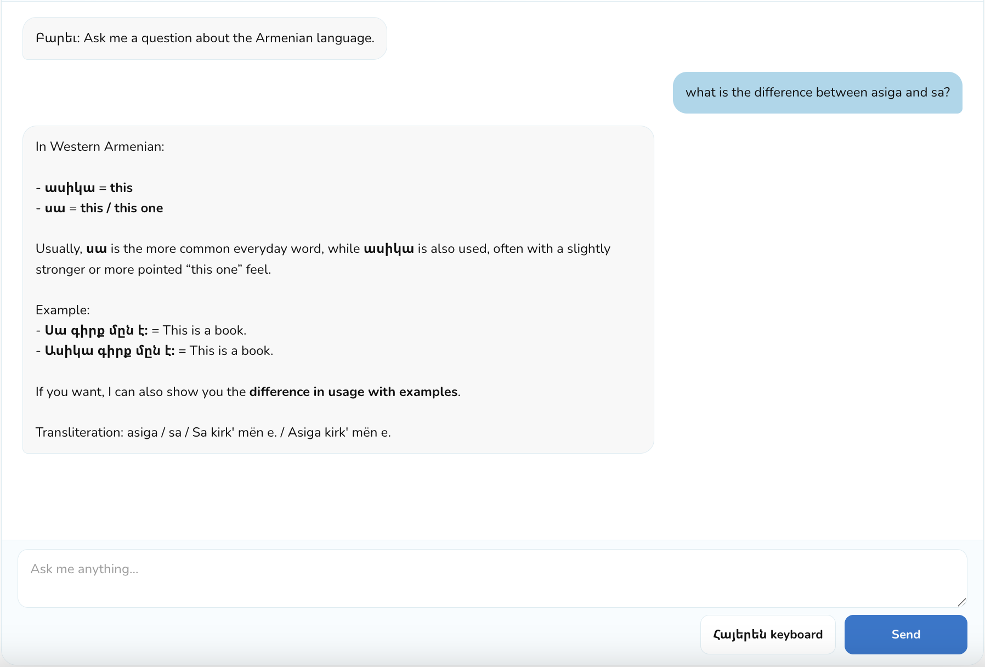Click the example "Սա գիրք մըն է:"

tap(97, 330)
